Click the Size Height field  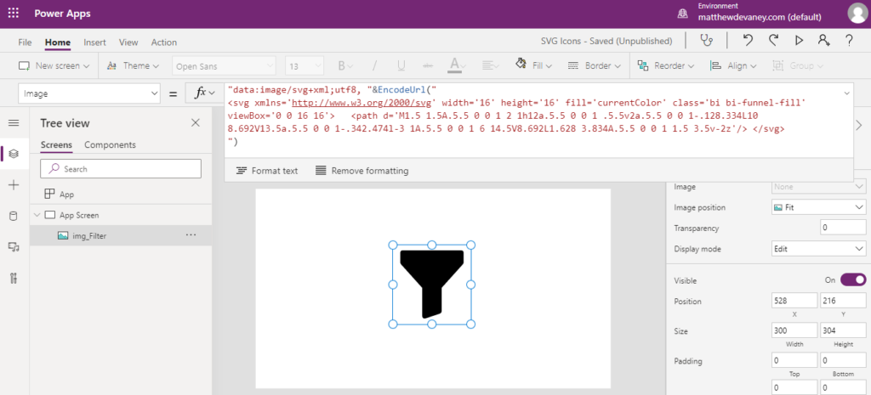click(843, 331)
